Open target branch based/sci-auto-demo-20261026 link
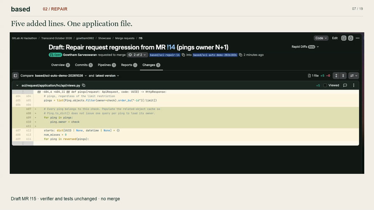 [x=215, y=55]
